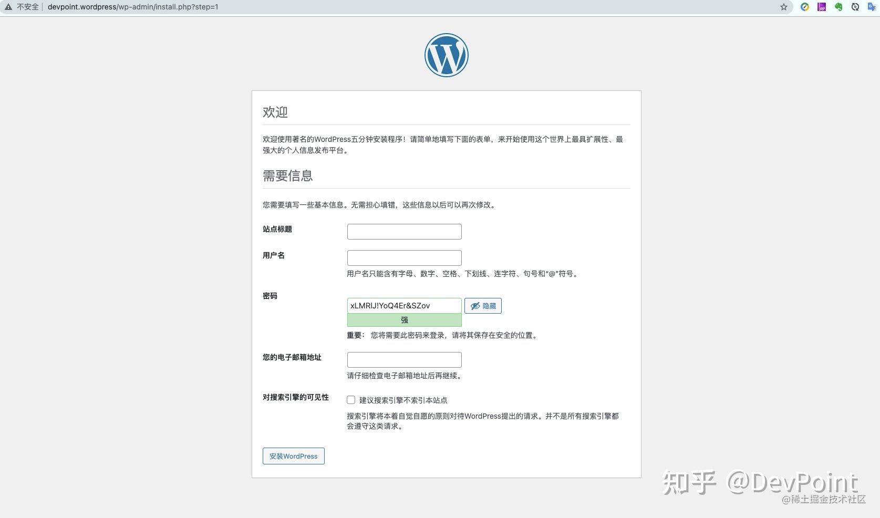Screen dimensions: 880x518
Task: Enable 建议搜索引擎不索引本站点 checkbox
Action: tap(351, 400)
